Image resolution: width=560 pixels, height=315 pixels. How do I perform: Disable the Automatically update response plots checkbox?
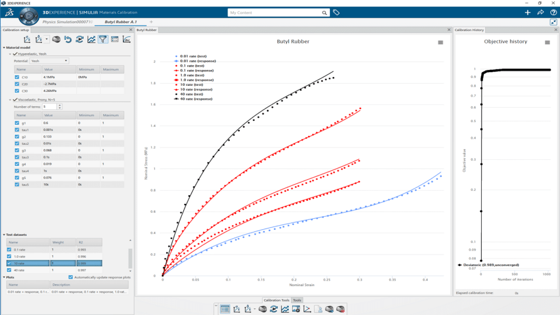point(71,277)
